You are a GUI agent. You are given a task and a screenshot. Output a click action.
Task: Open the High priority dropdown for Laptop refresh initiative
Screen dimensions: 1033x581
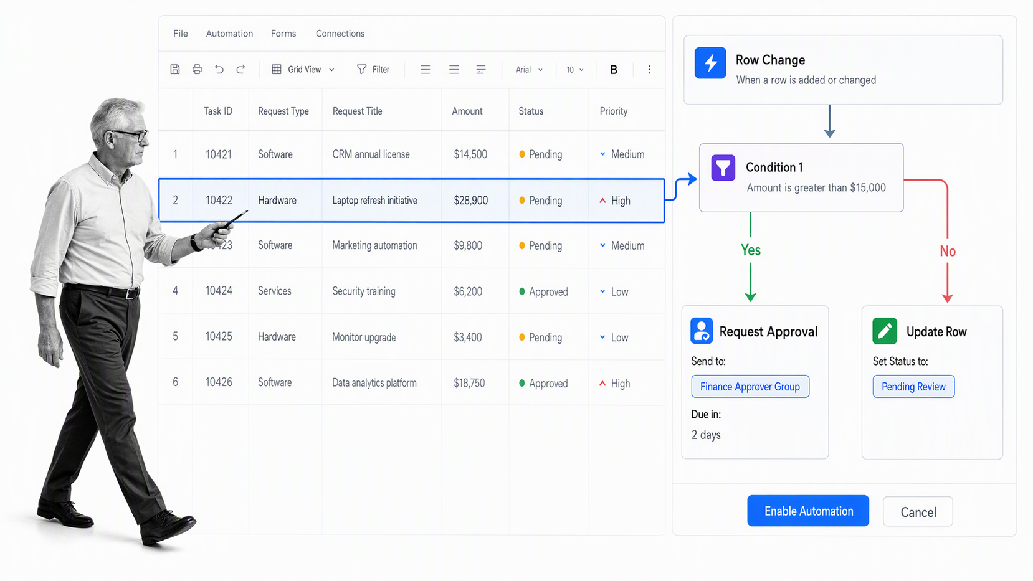click(602, 201)
